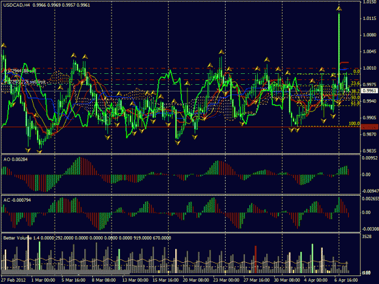Click the 1.0115 price axis label

(370, 19)
